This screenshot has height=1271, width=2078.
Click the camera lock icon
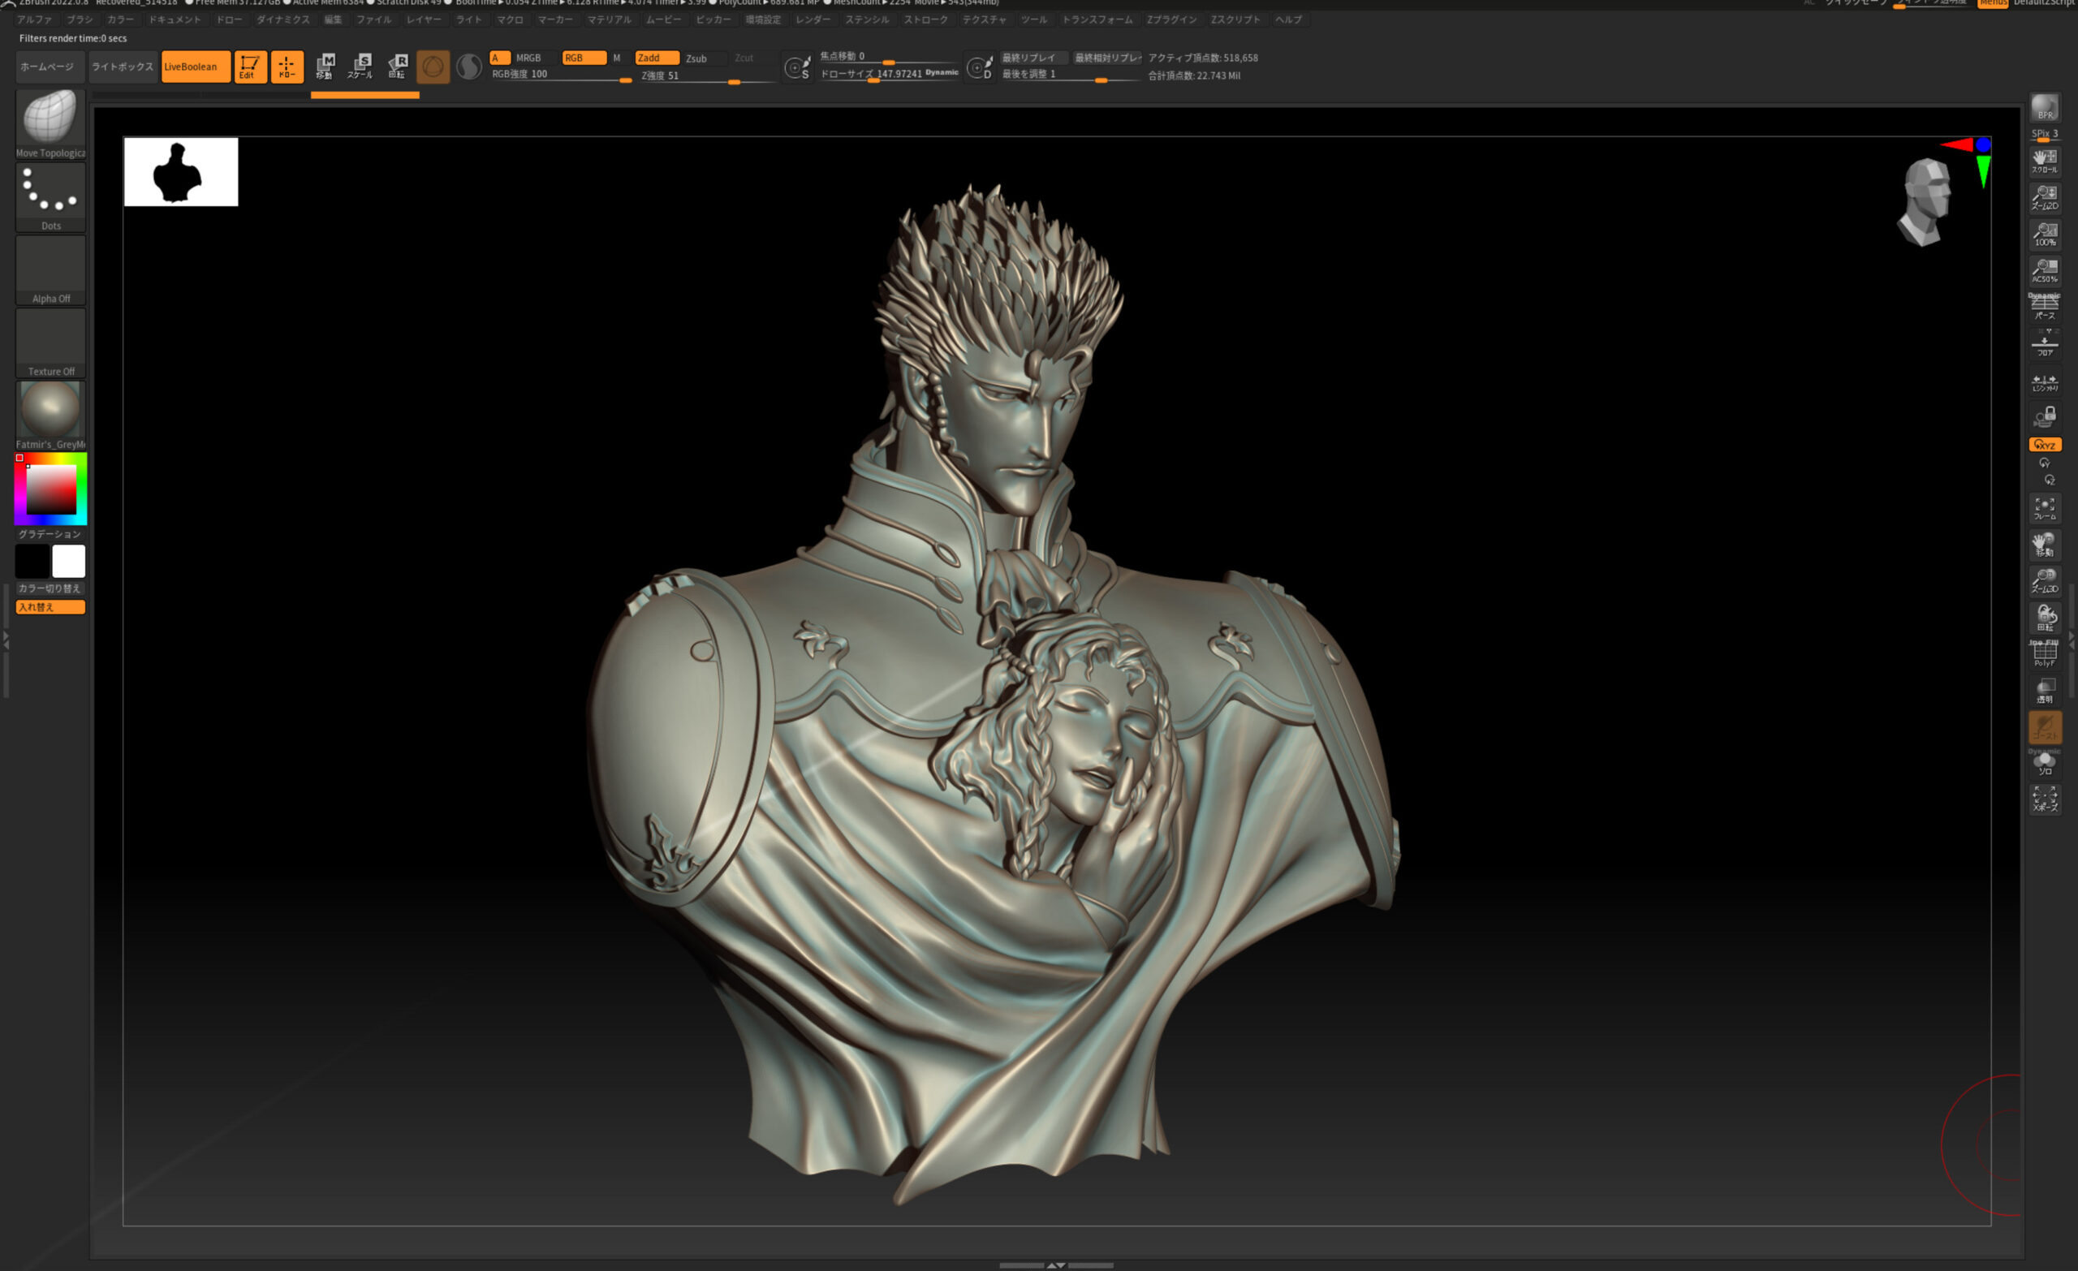(x=2044, y=416)
